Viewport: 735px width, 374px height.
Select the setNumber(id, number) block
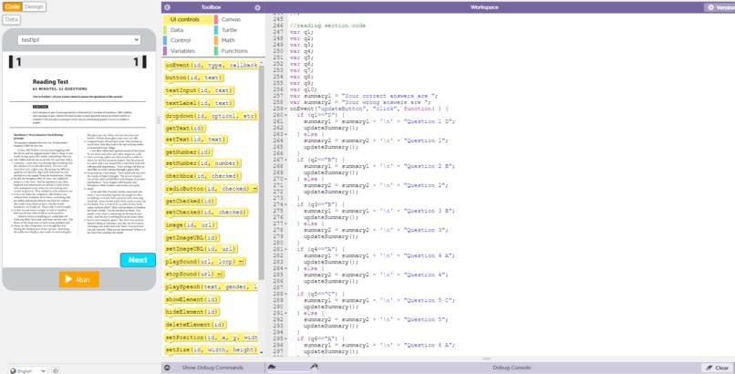coord(202,163)
